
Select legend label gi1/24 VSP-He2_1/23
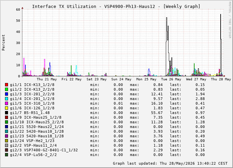[32, 141]
